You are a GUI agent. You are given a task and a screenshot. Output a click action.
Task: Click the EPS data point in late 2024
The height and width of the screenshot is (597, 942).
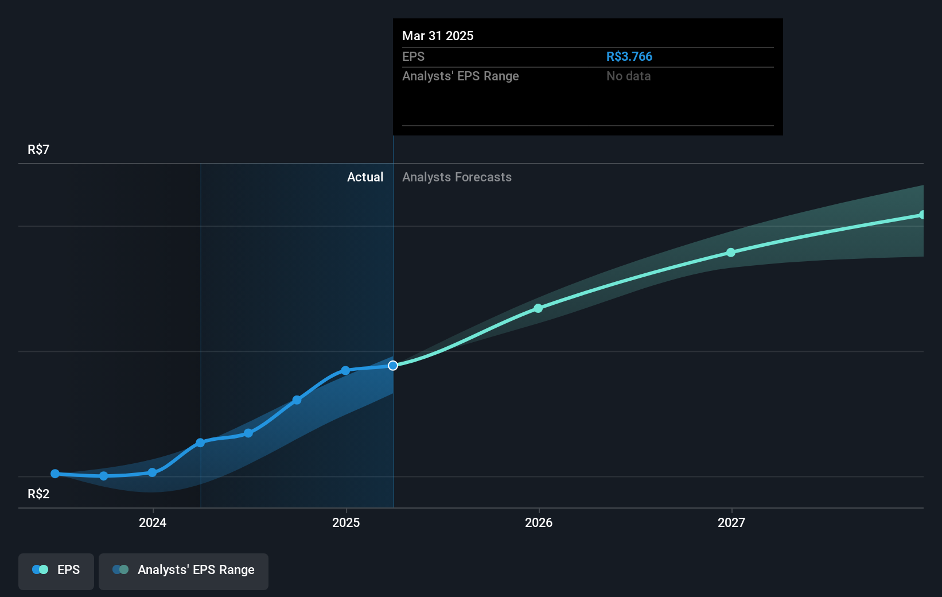click(297, 400)
